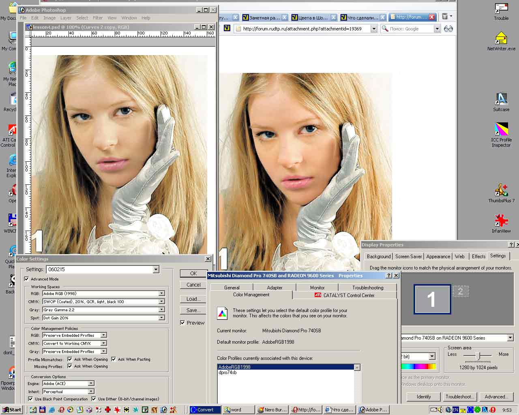Image resolution: width=519 pixels, height=415 pixels.
Task: Click the Load... button
Action: (193, 299)
